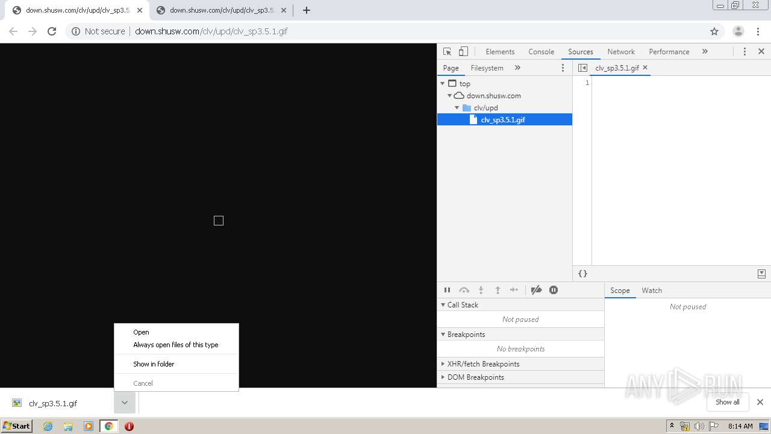Select Always open files of this type
The height and width of the screenshot is (434, 771).
[x=176, y=345]
